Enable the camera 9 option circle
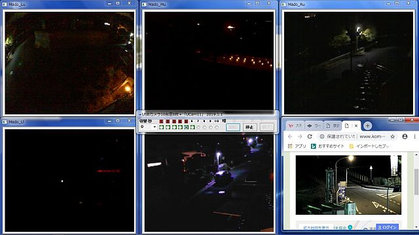This screenshot has height=235, width=419. coord(211,127)
